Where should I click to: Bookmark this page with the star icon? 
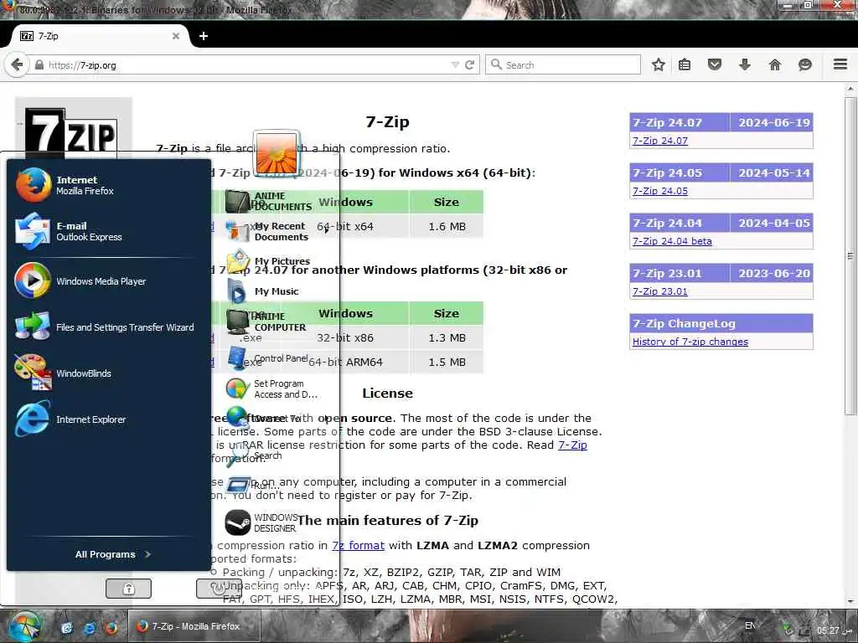point(659,64)
